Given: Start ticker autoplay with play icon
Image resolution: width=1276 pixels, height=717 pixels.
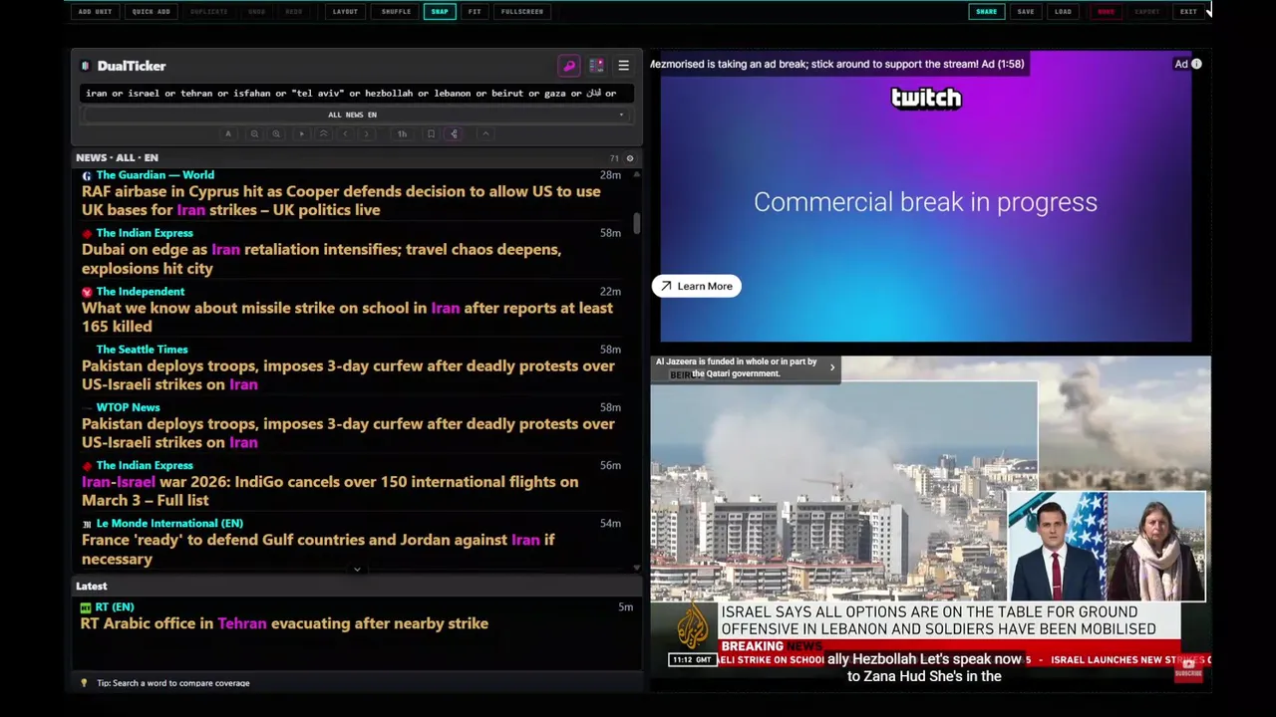Looking at the screenshot, I should click(301, 133).
